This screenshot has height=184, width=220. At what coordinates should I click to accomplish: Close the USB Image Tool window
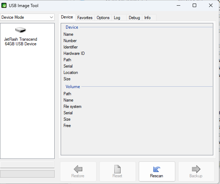click(x=211, y=6)
